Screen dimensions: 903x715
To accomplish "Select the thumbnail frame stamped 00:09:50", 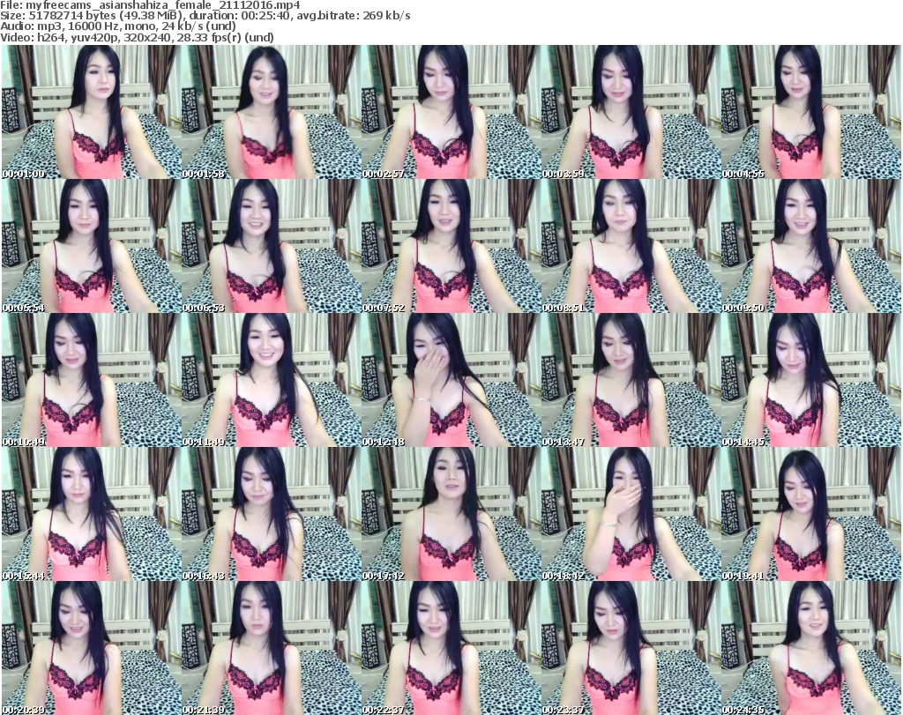I will pos(811,246).
